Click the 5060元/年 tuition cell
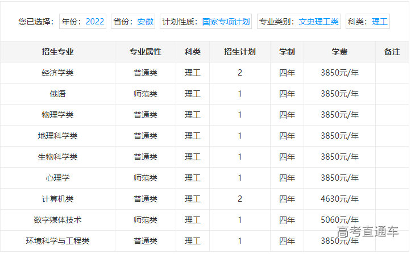 point(339,220)
